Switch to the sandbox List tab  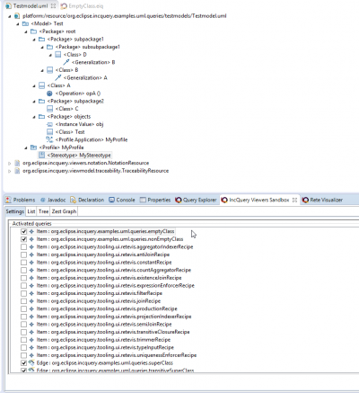click(x=31, y=211)
